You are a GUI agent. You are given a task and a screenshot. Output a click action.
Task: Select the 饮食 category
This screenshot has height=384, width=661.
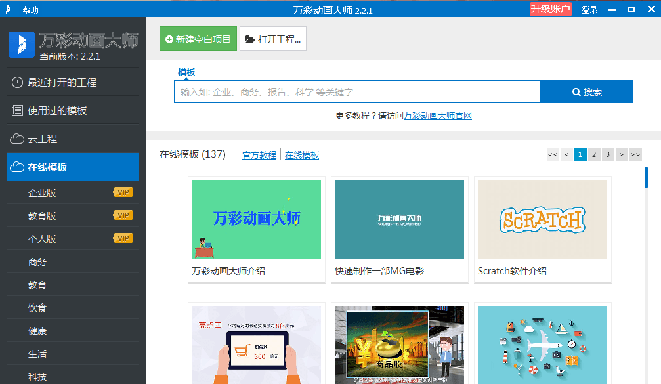pos(72,308)
